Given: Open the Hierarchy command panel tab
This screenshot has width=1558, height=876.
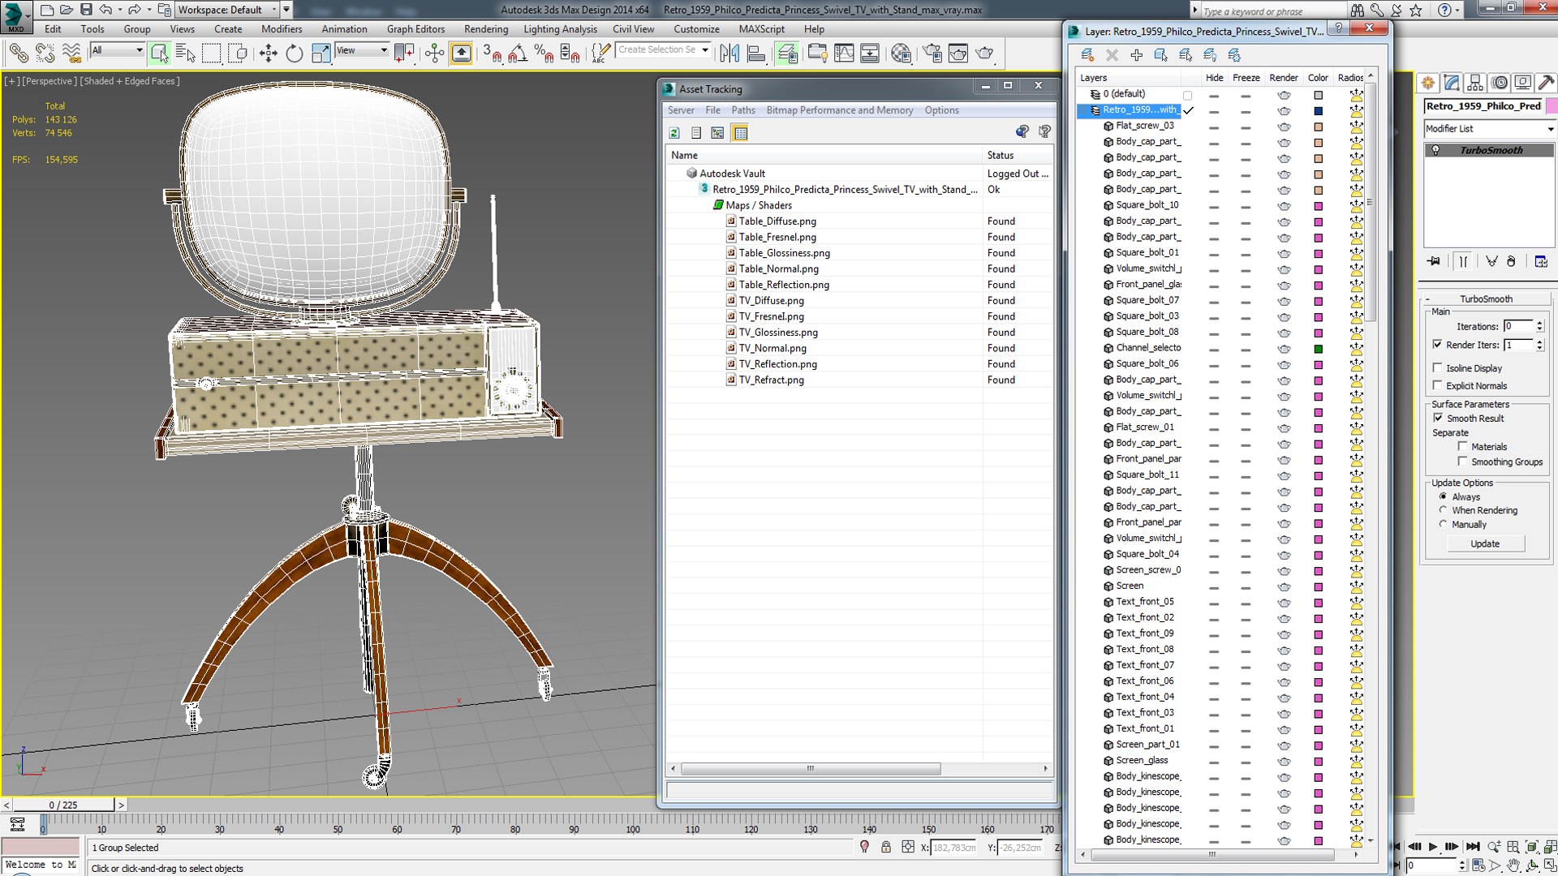Looking at the screenshot, I should pyautogui.click(x=1475, y=83).
